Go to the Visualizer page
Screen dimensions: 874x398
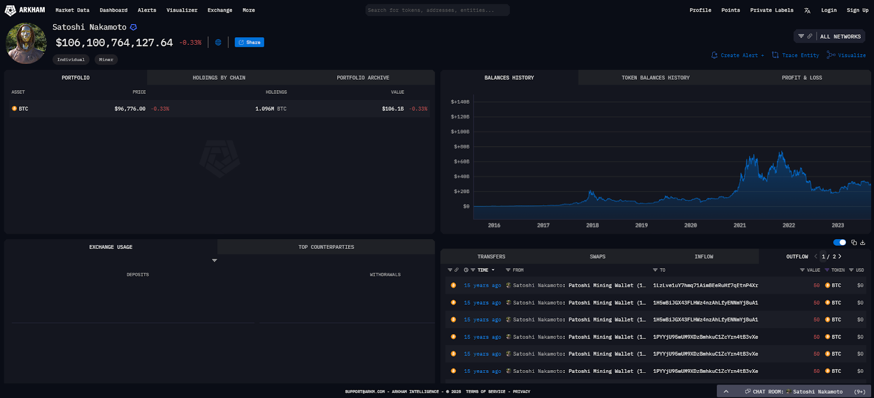click(182, 10)
